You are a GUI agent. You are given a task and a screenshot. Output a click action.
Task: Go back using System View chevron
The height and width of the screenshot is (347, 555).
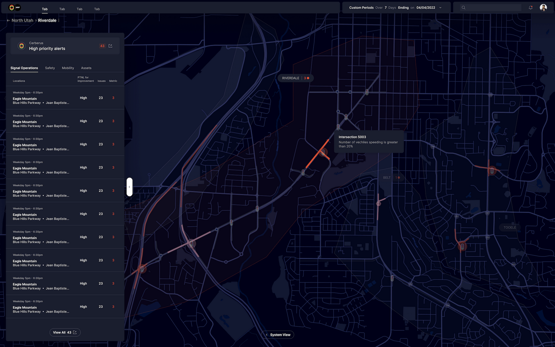coord(266,335)
